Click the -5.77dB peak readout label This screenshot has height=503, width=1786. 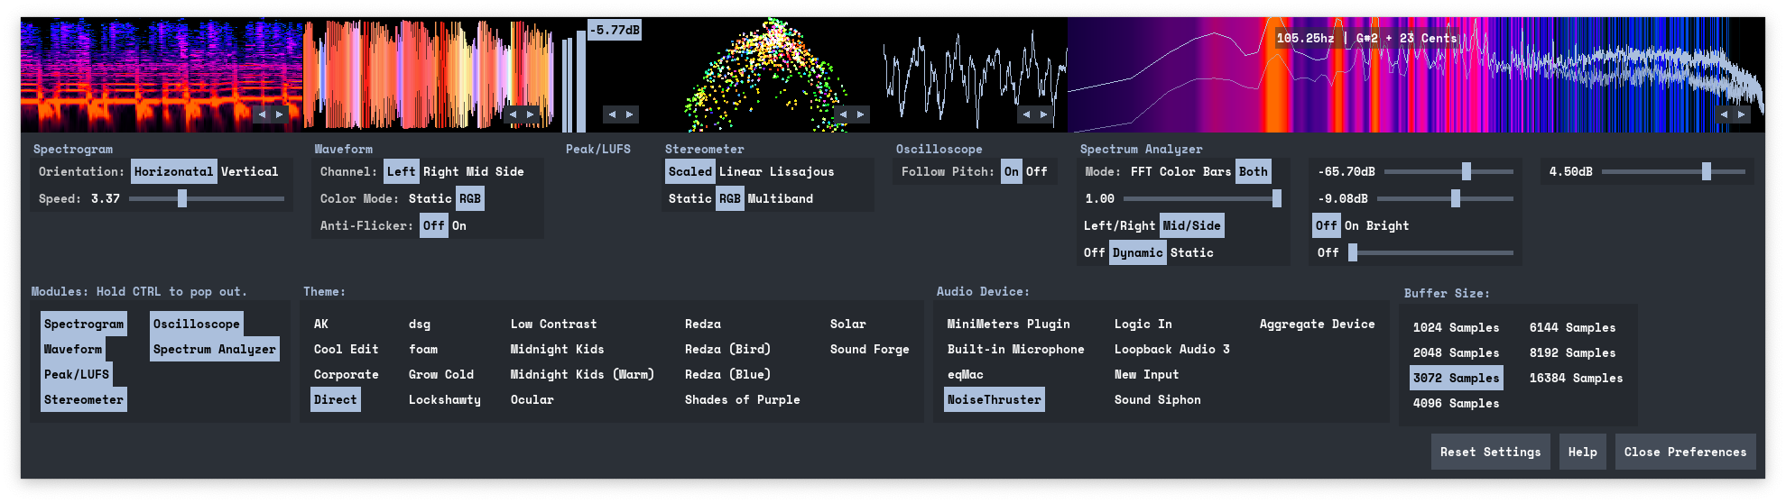click(615, 30)
